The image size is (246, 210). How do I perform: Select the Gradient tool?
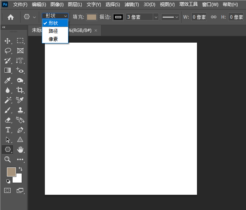(x=8, y=70)
